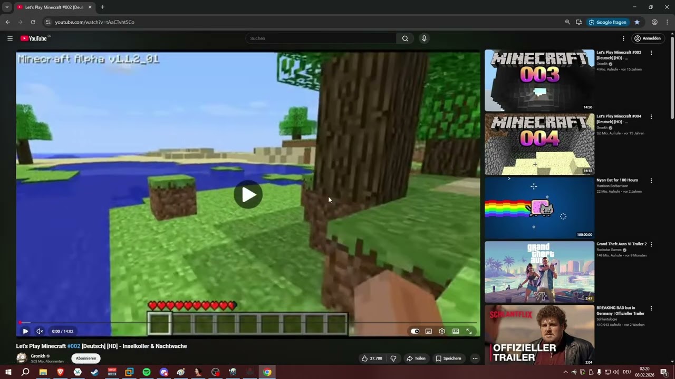
Task: Like the video with thumbs up
Action: pos(372,358)
